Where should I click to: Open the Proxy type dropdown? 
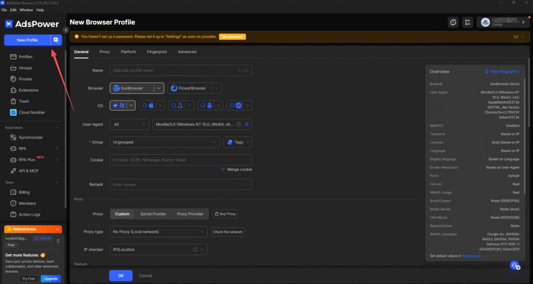[x=159, y=231]
